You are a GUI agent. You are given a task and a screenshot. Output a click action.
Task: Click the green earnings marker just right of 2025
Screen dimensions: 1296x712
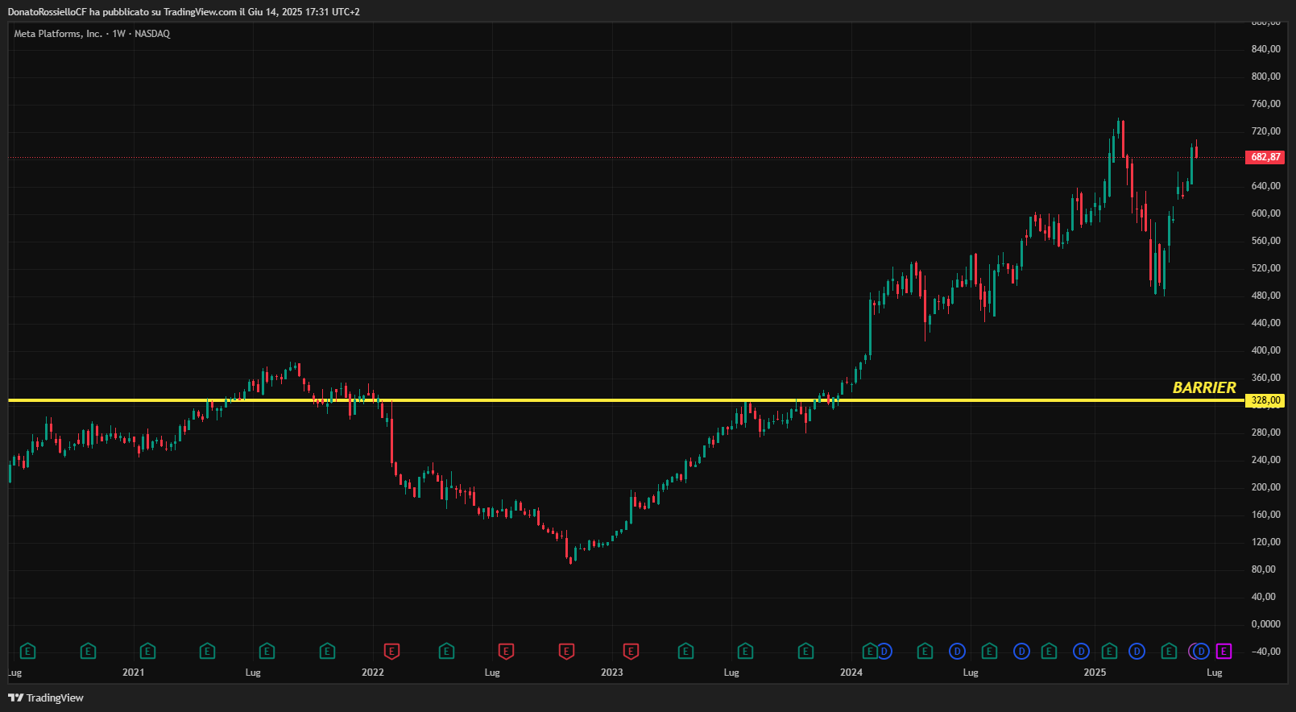(x=1109, y=651)
